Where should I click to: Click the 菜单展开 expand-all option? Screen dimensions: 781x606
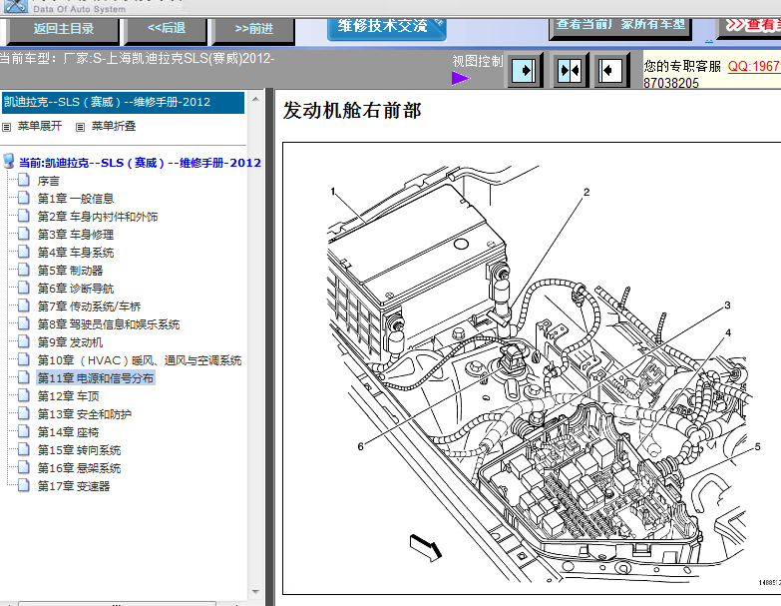tap(40, 126)
